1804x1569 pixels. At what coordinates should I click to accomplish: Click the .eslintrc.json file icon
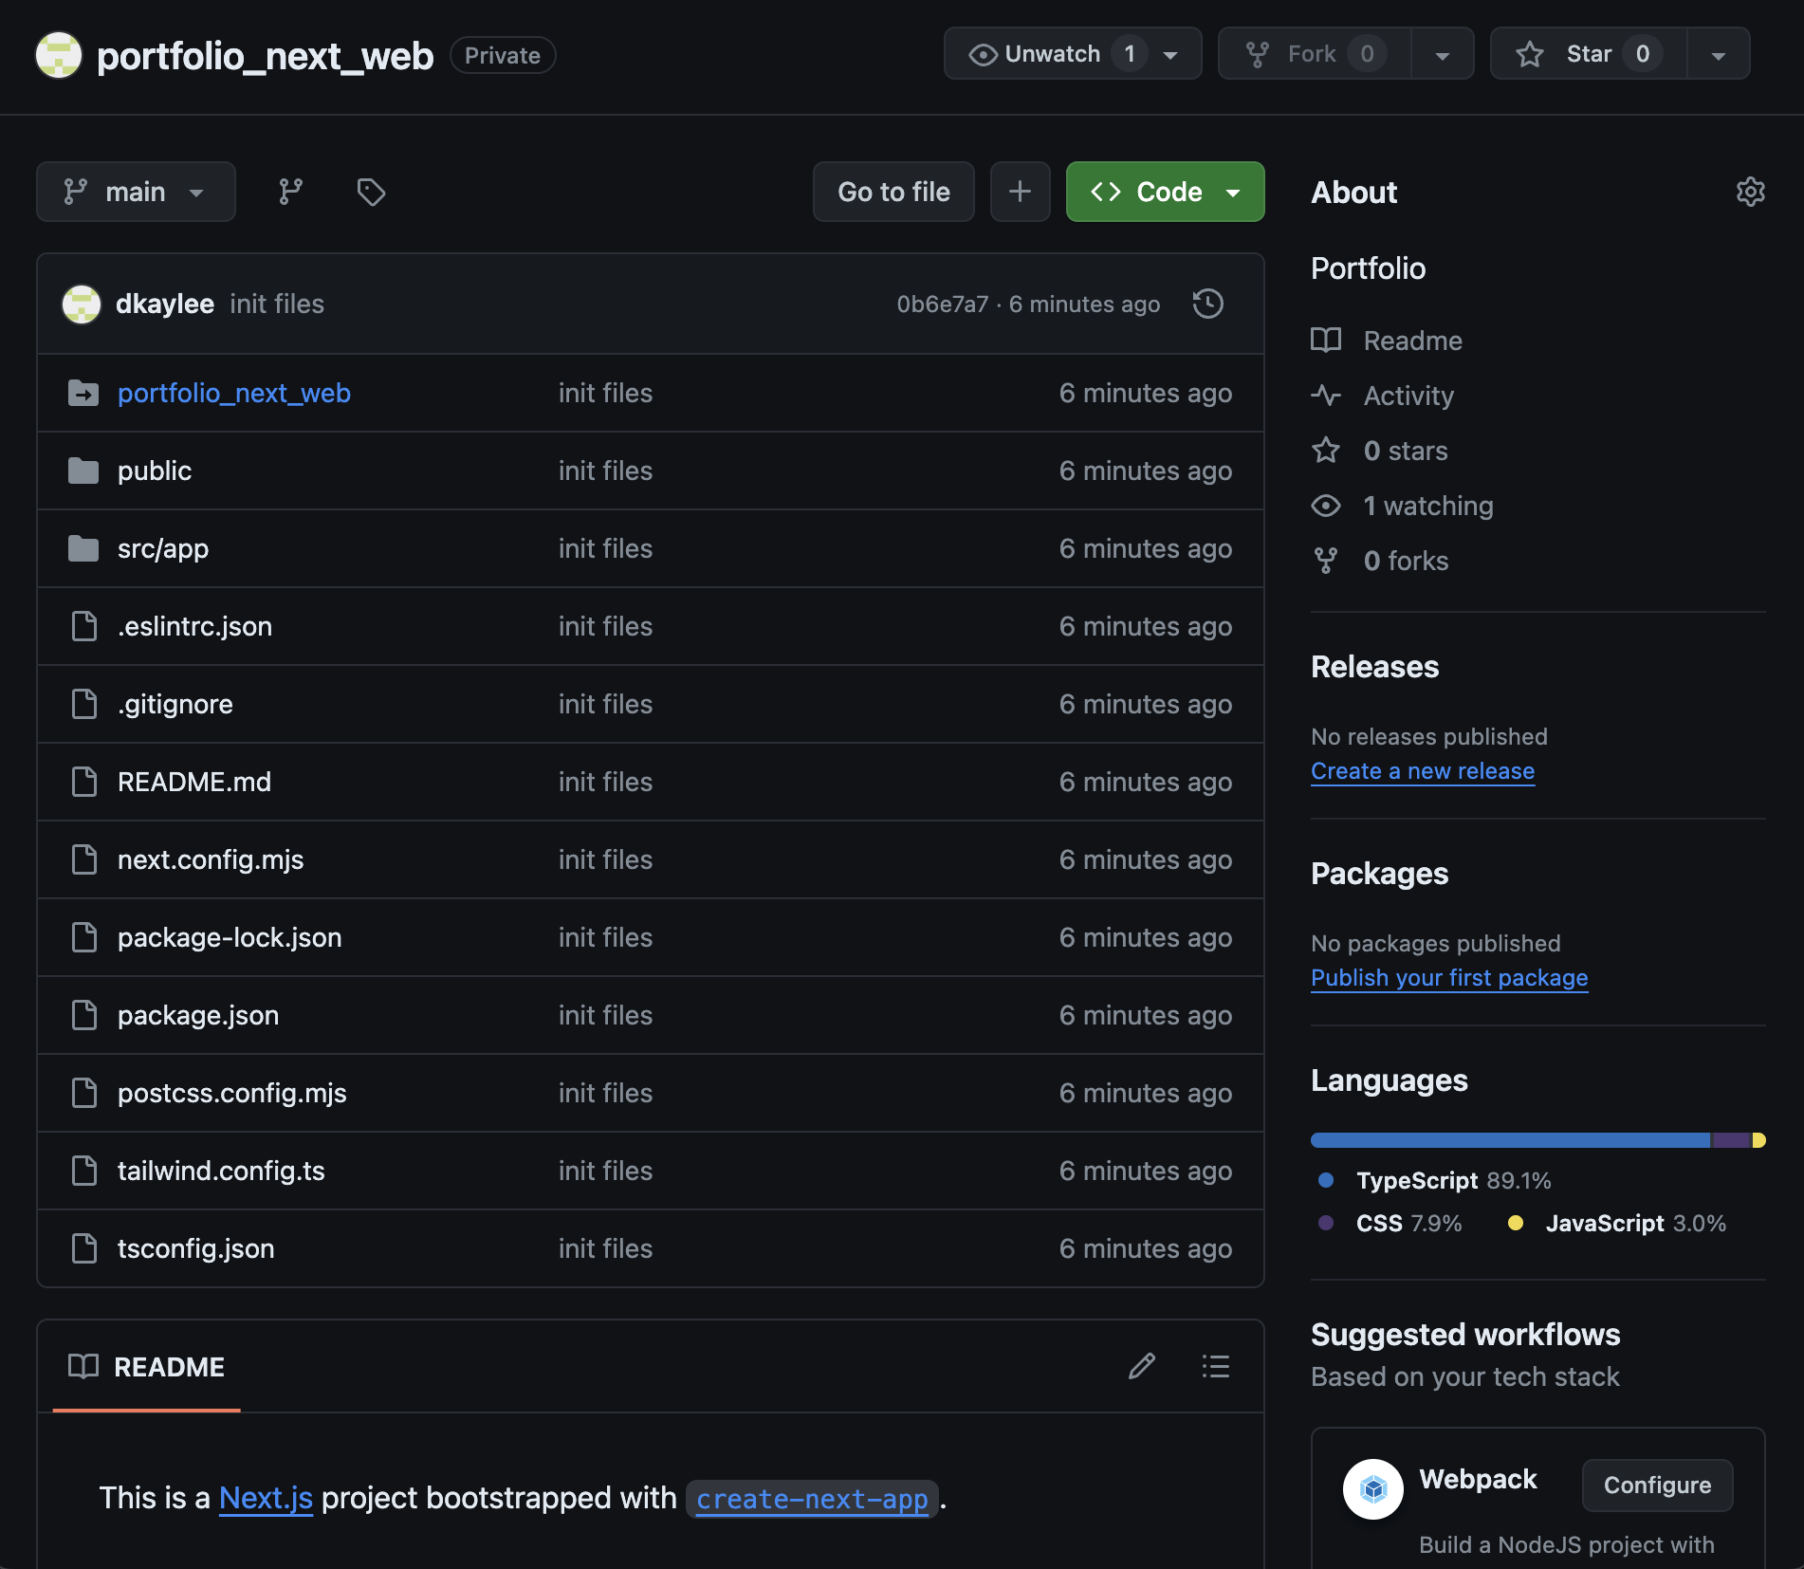click(84, 626)
